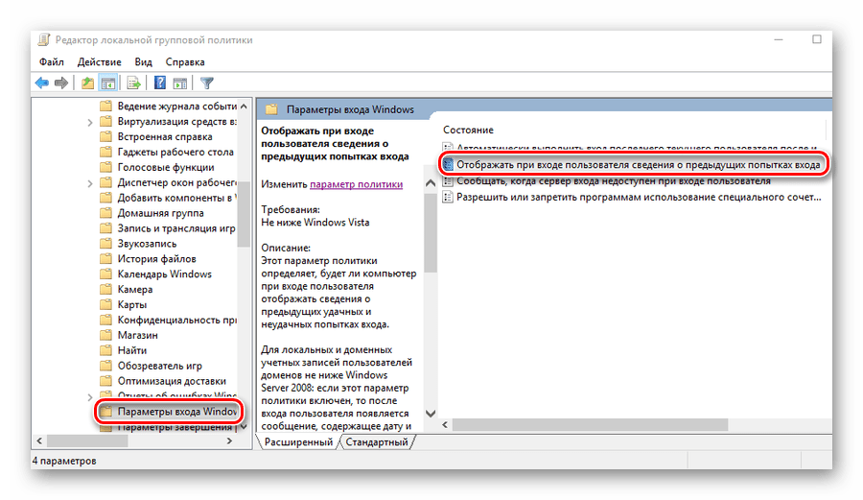Open the Справка menu
This screenshot has width=863, height=500.
[x=185, y=62]
